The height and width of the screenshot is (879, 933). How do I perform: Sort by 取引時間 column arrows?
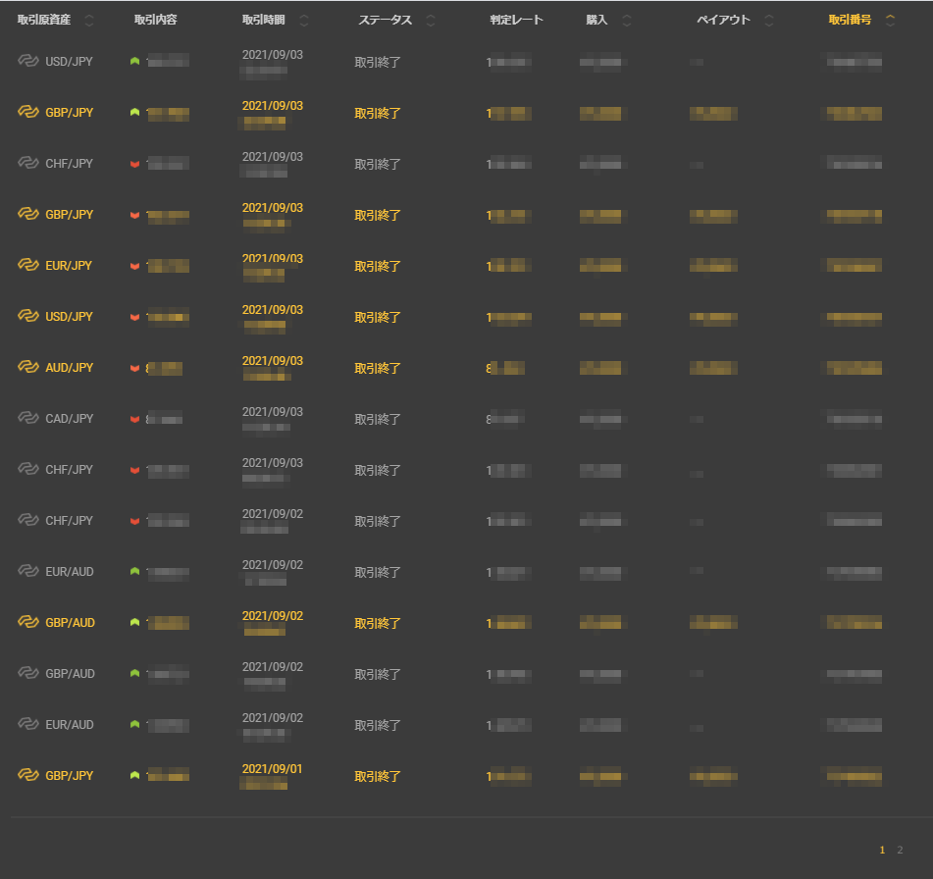coord(303,21)
